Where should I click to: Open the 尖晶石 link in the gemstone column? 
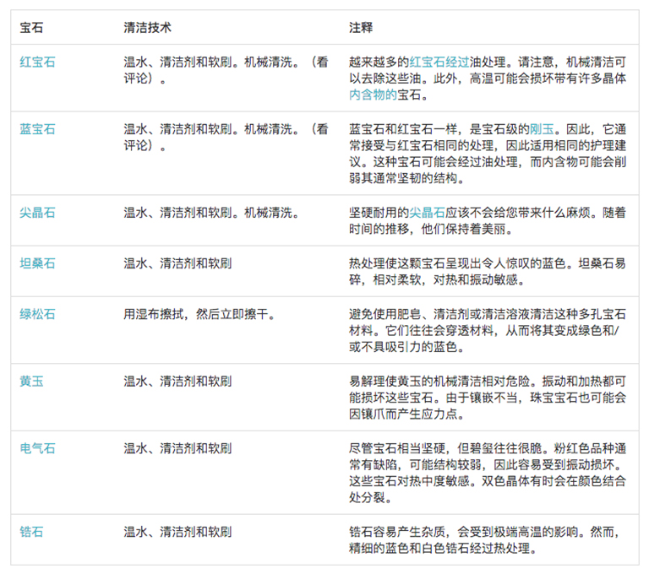[37, 213]
